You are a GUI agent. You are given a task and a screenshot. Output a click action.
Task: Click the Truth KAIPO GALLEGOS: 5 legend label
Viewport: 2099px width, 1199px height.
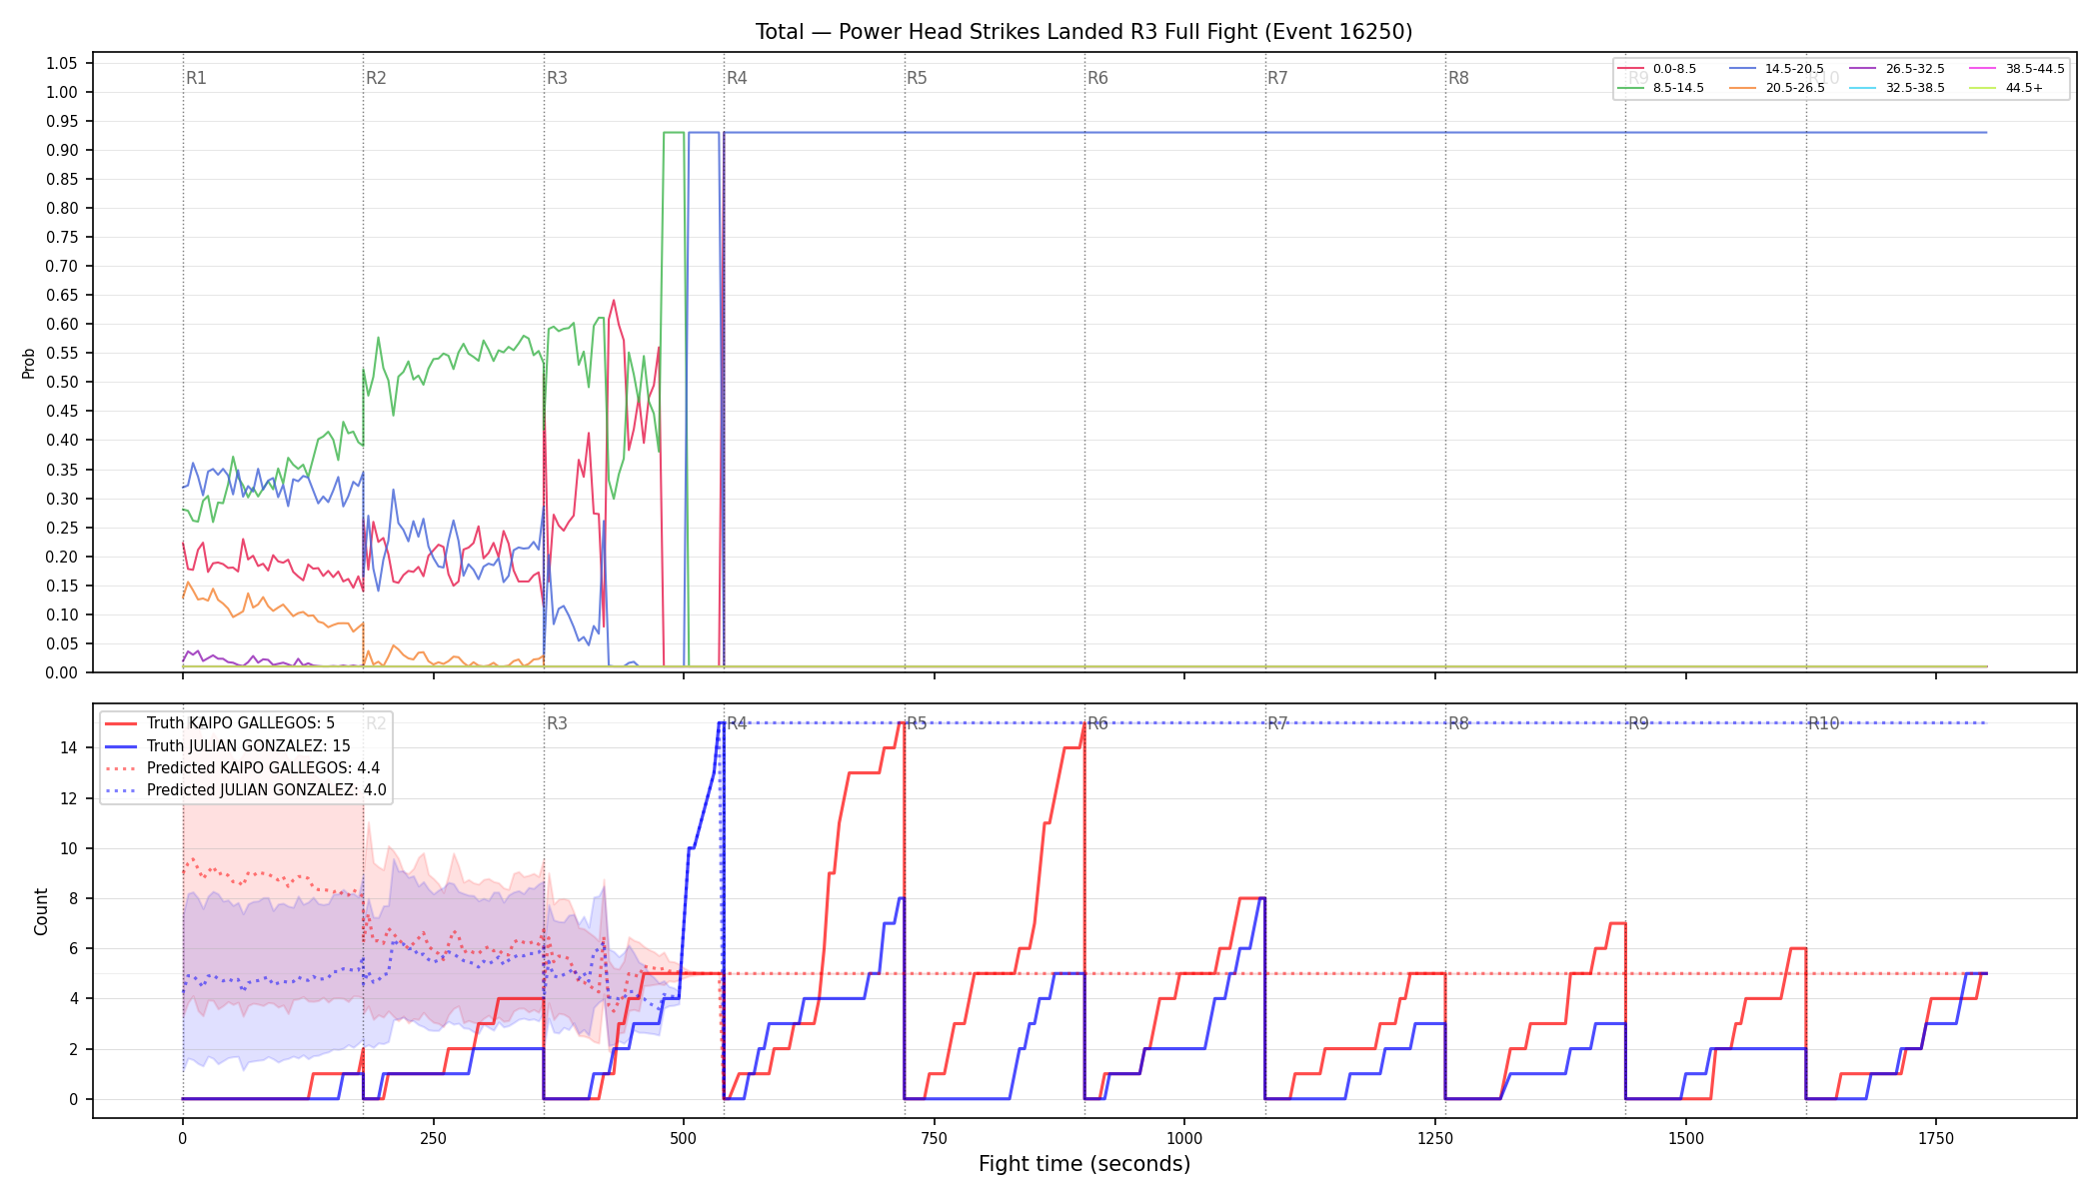pyautogui.click(x=241, y=723)
